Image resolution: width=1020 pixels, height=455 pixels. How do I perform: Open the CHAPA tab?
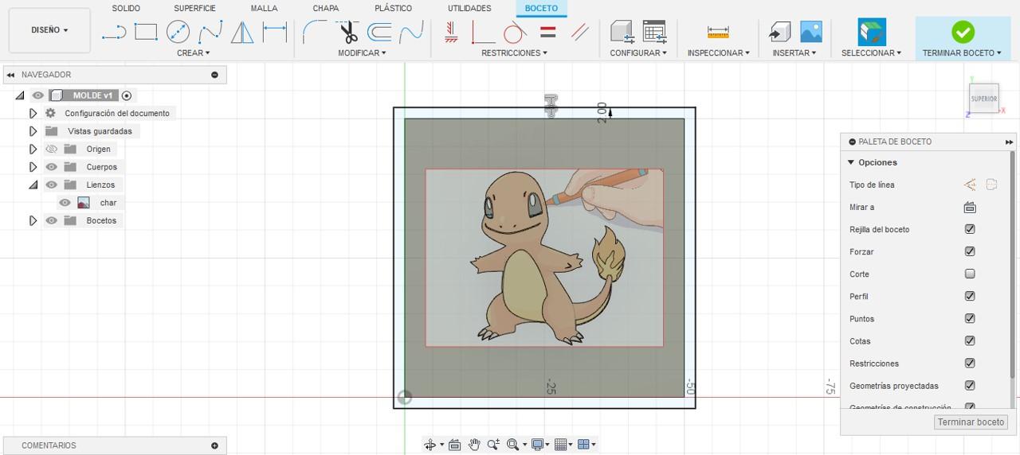coord(325,8)
